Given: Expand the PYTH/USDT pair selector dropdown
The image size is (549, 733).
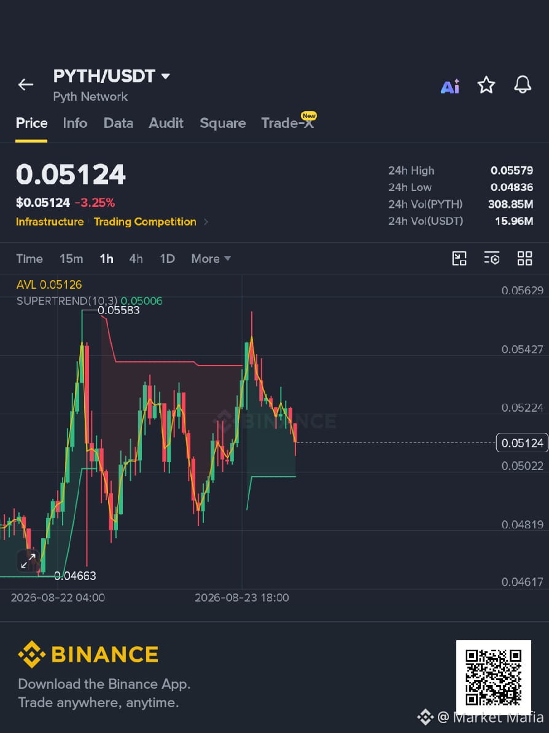Looking at the screenshot, I should coord(165,76).
